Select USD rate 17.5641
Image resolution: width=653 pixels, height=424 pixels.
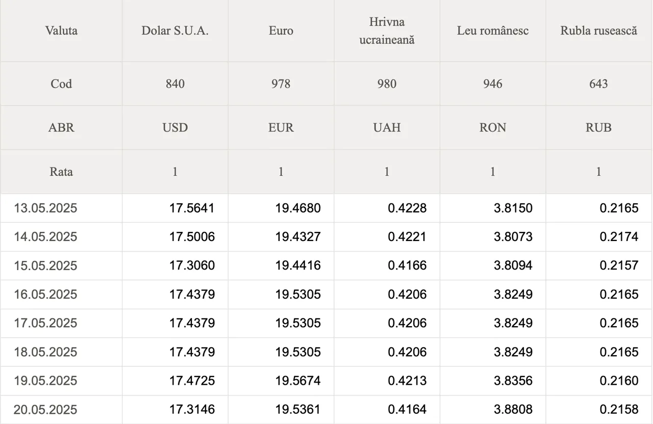pyautogui.click(x=192, y=208)
